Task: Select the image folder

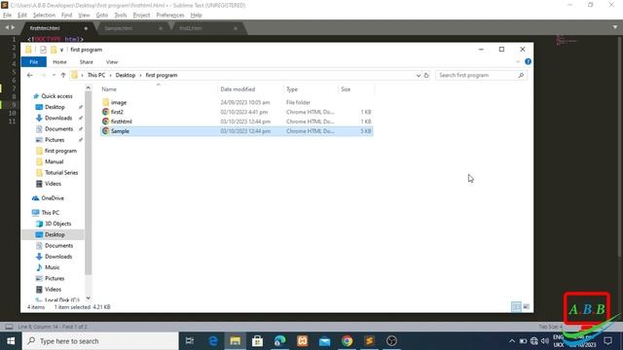Action: click(119, 102)
